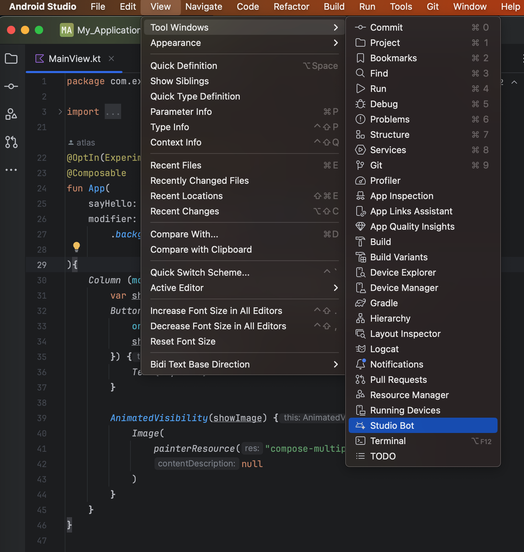The width and height of the screenshot is (524, 552).
Task: Select Parameter Info
Action: pos(244,111)
